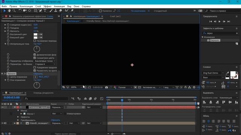Click the eyedropper in Character panel
This screenshot has width=241, height=135.
227,73
